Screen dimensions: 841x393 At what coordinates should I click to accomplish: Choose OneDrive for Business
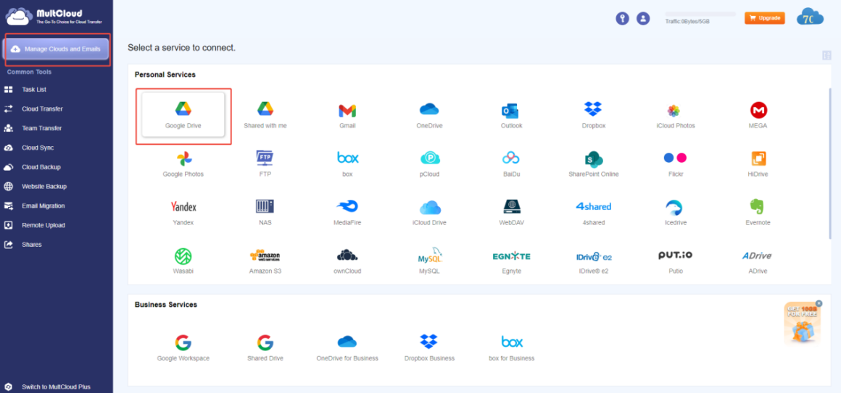click(347, 348)
